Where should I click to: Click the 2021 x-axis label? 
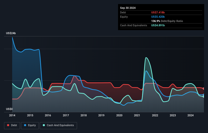tap(137, 115)
